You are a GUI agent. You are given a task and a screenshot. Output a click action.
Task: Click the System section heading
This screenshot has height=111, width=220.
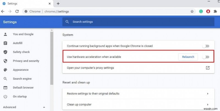pos(68,35)
